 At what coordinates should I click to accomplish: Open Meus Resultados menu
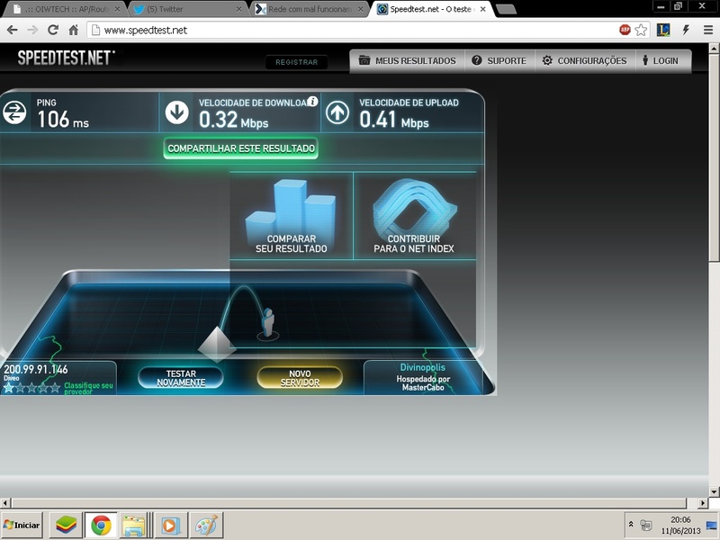(408, 60)
